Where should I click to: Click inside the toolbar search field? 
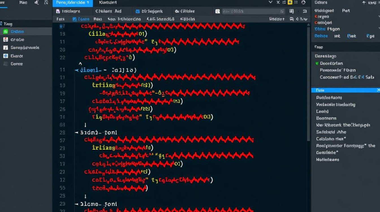[252, 11]
